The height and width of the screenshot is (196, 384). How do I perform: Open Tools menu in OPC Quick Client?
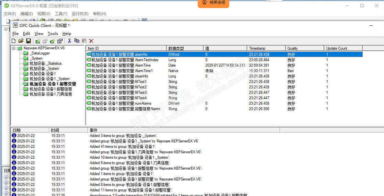point(53,34)
